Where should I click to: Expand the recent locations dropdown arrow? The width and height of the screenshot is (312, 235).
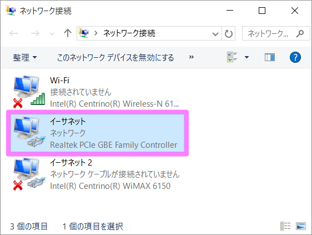pyautogui.click(x=52, y=33)
